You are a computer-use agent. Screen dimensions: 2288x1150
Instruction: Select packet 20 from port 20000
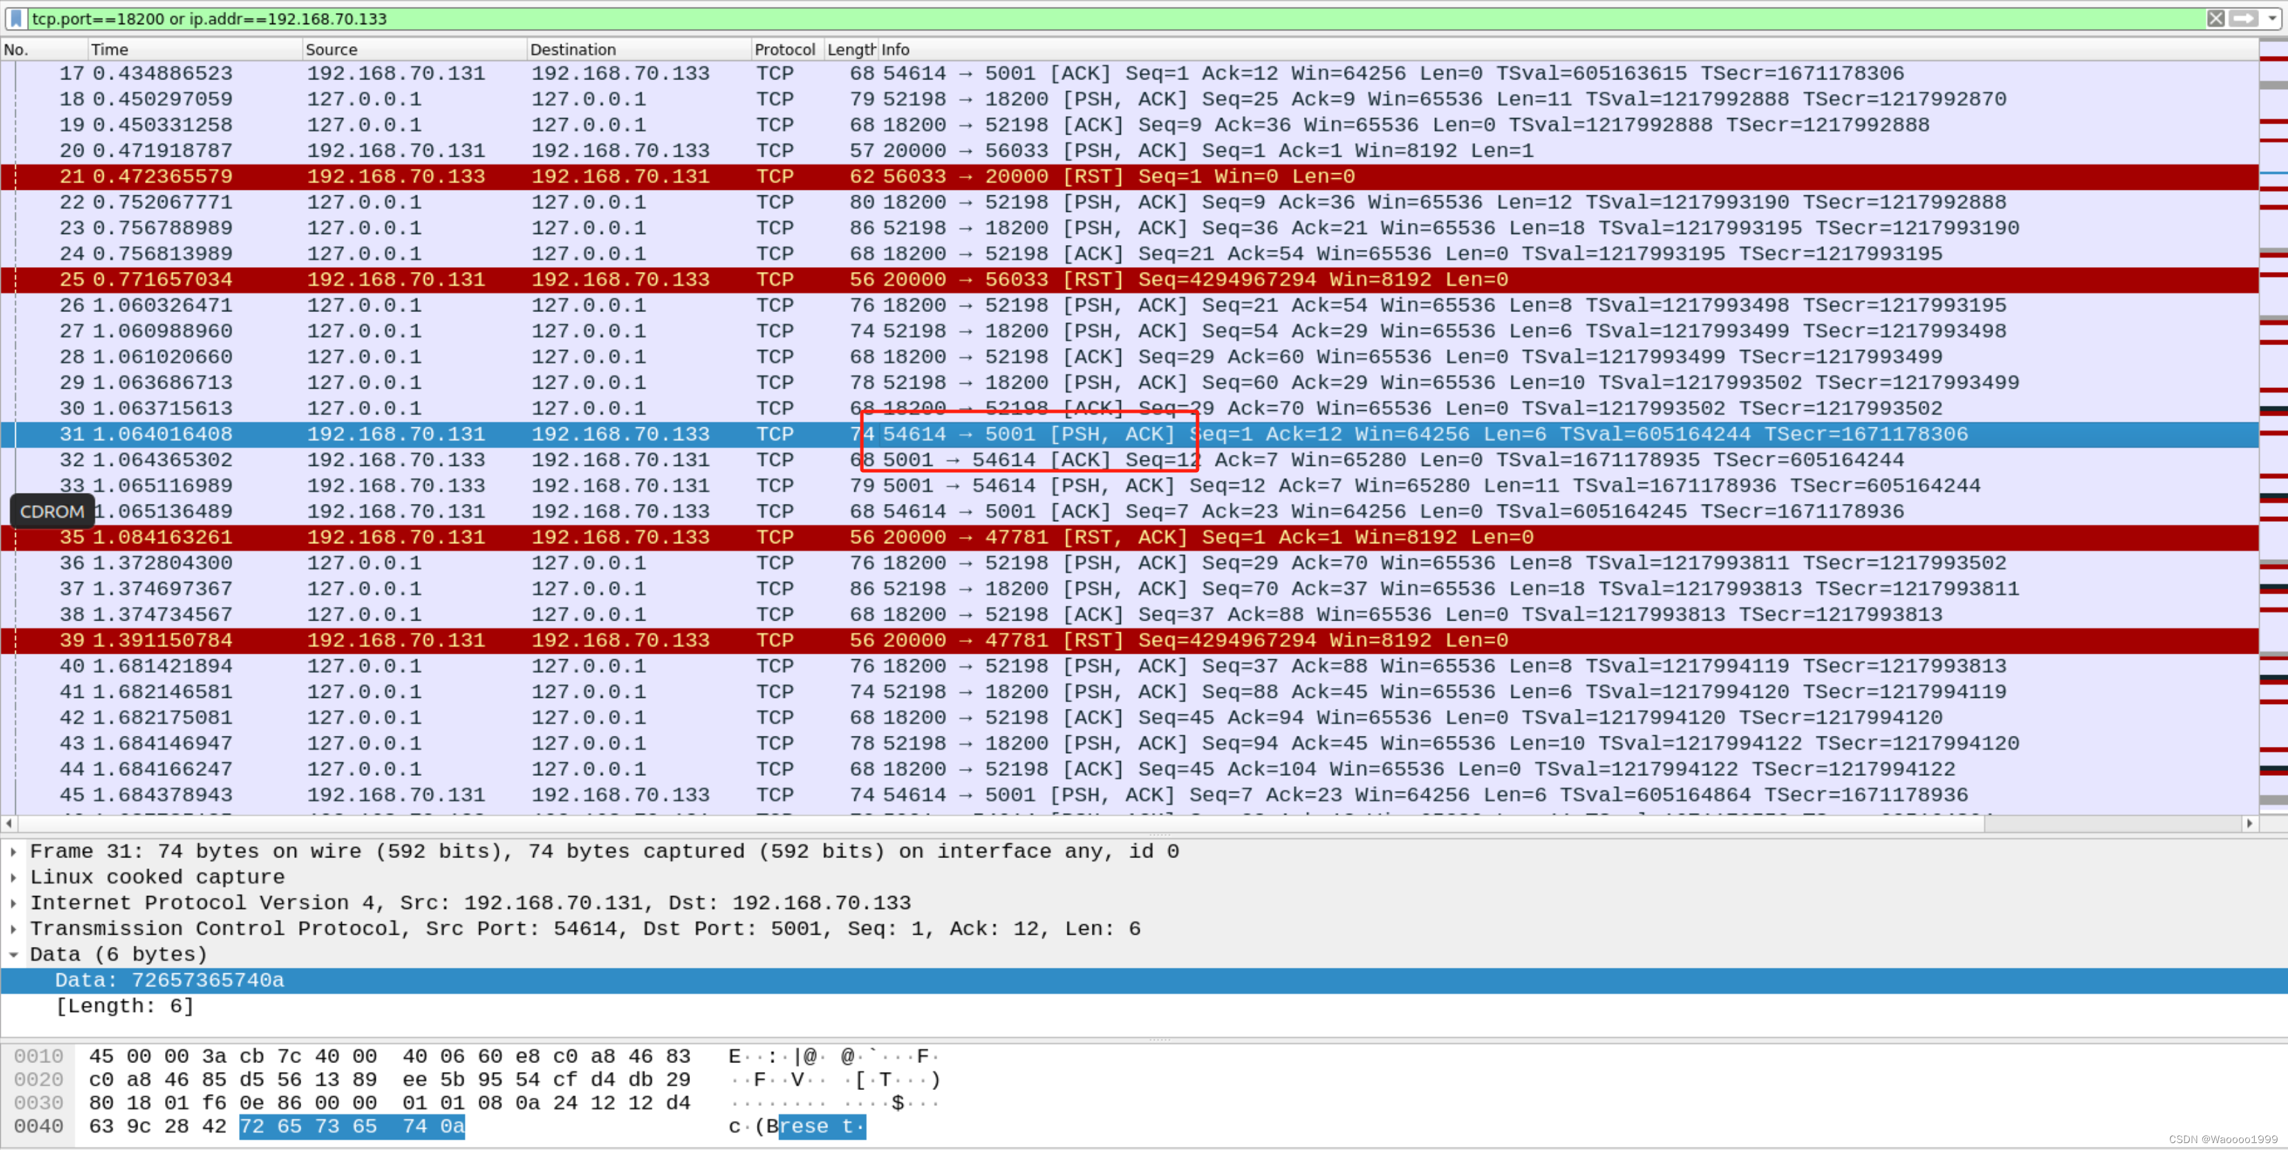(x=1129, y=151)
